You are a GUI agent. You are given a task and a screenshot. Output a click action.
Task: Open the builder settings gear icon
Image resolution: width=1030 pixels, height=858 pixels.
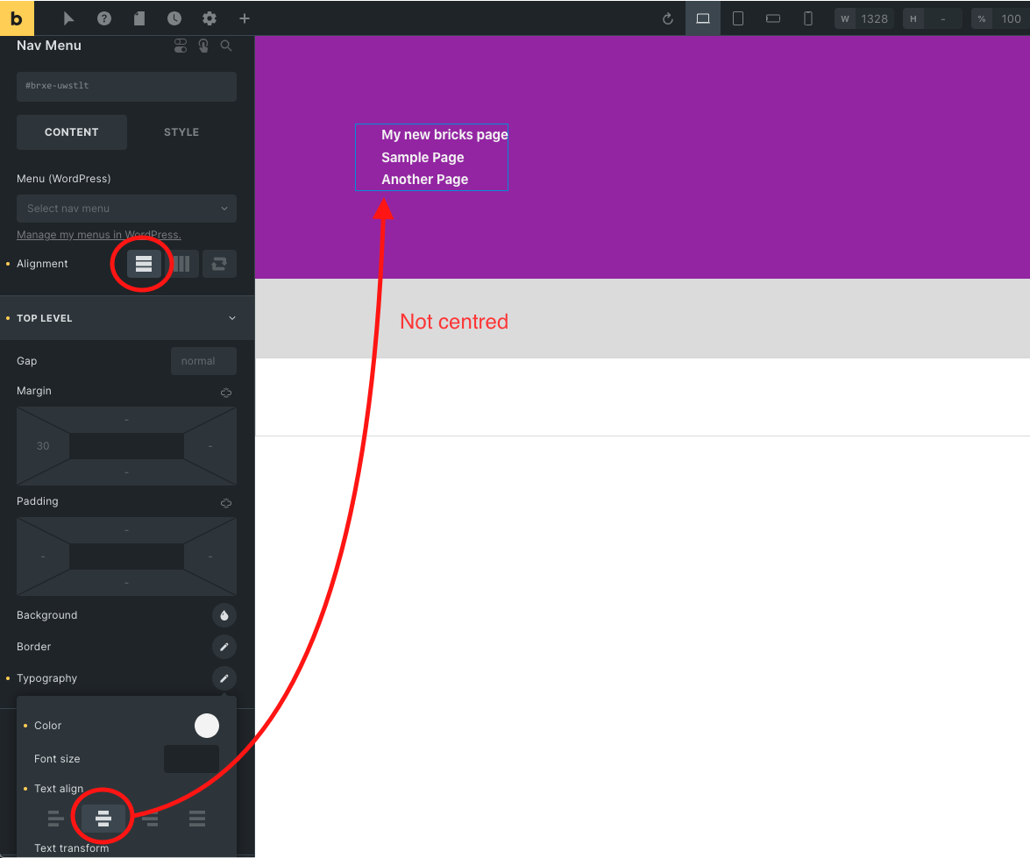pyautogui.click(x=209, y=18)
